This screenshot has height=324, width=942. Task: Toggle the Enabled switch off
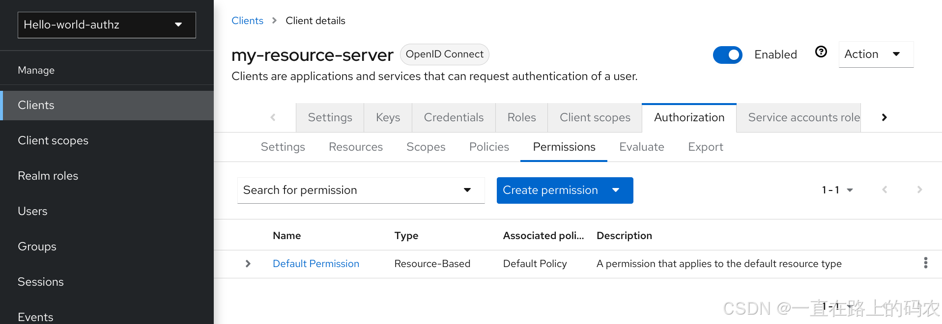(x=727, y=55)
